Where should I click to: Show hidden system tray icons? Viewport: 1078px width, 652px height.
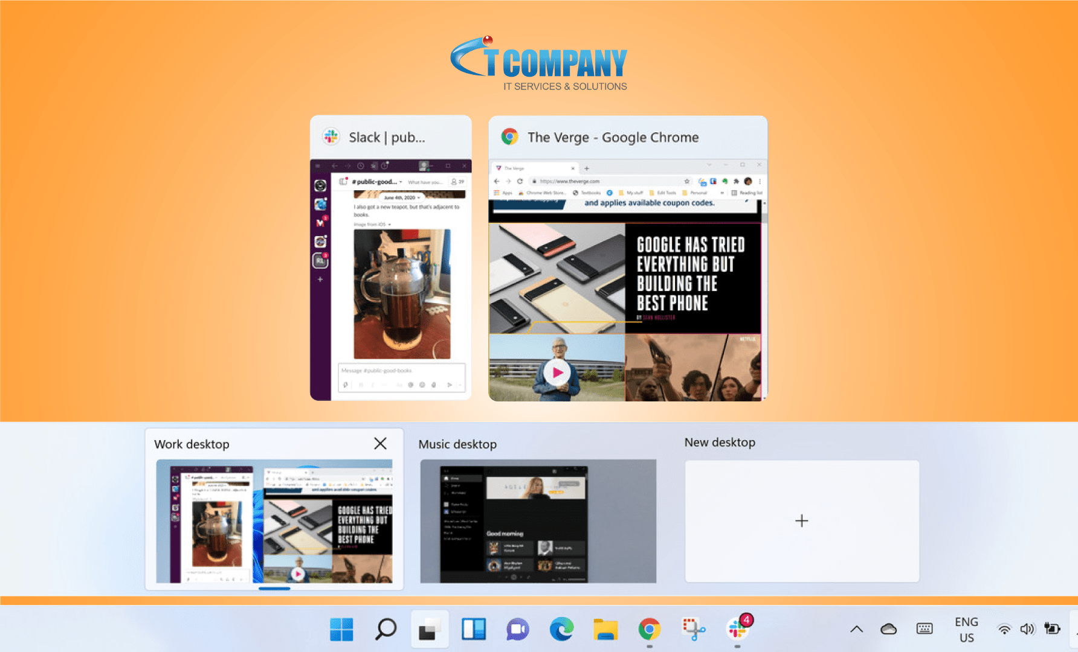(856, 629)
